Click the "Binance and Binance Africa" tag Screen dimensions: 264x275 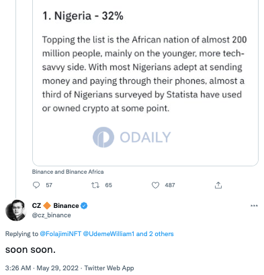click(68, 172)
